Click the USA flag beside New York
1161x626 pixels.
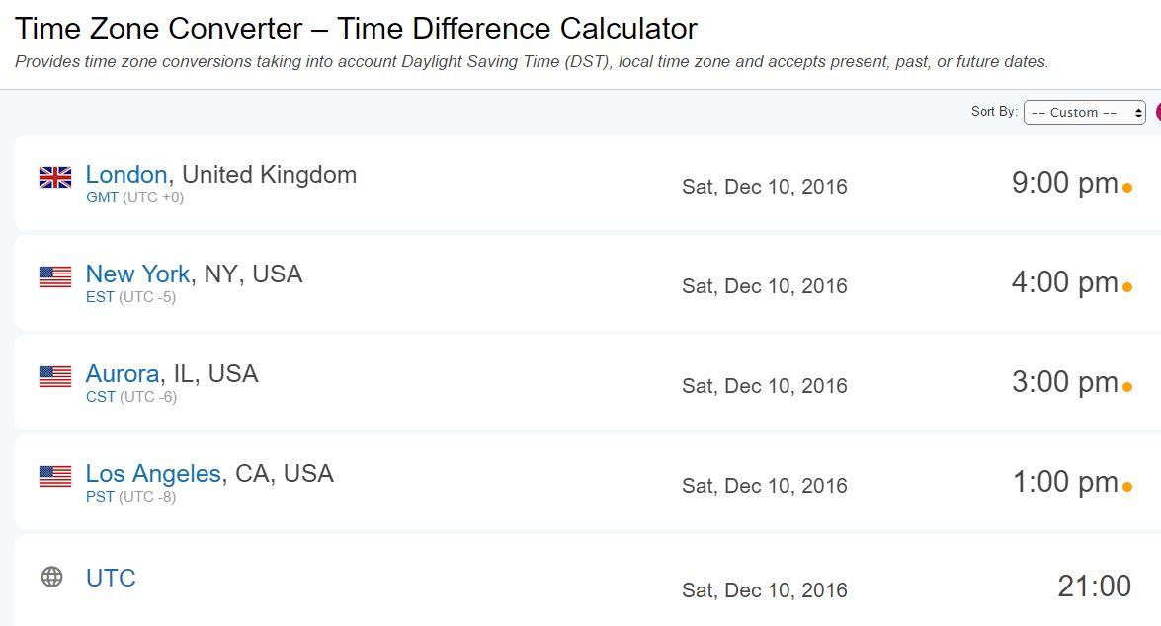coord(55,276)
